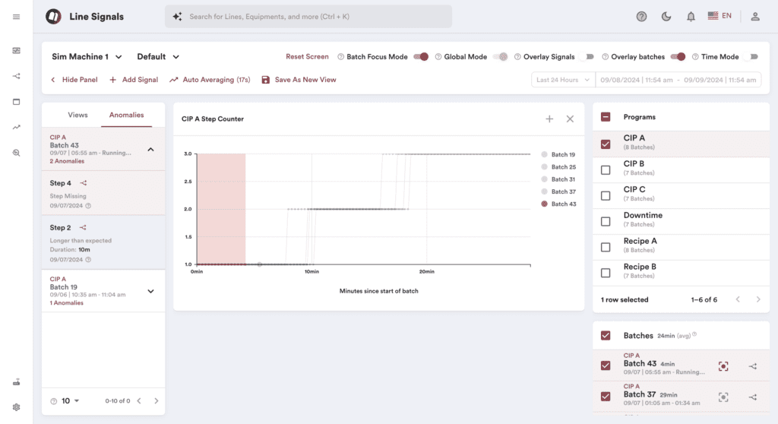Focus the search Lines and Equipments field
Image resolution: width=778 pixels, height=424 pixels.
pos(308,17)
